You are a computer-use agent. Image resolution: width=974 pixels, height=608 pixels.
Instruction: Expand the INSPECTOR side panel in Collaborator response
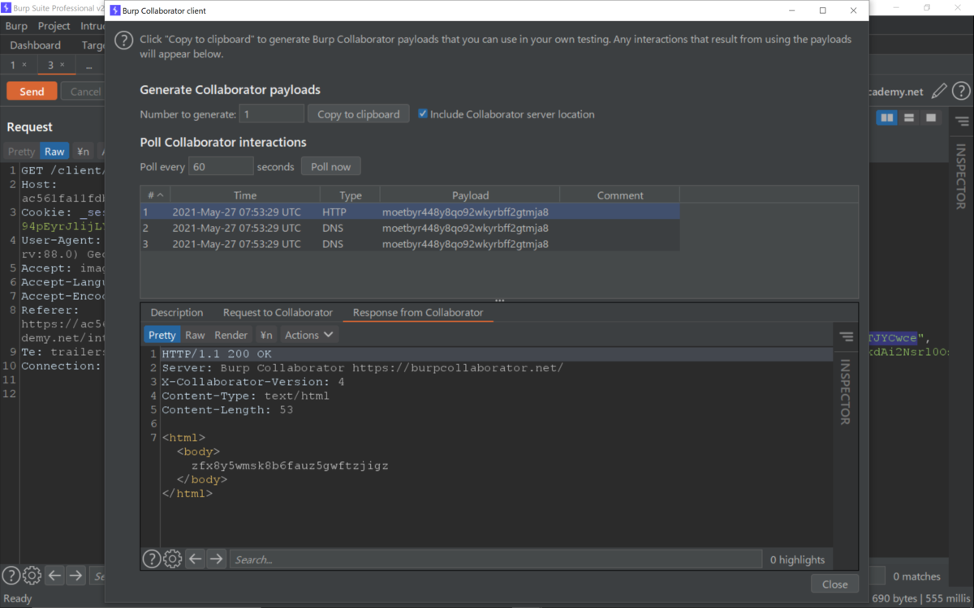pyautogui.click(x=845, y=392)
